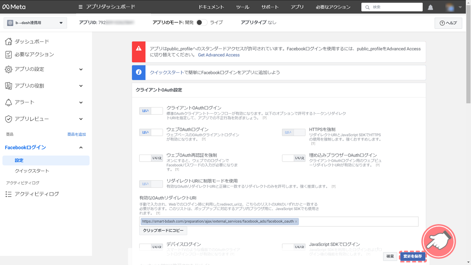471x265 pixels.
Task: Toggle リダイレクトURIに制限モードを使用 switch
Action: (x=151, y=184)
